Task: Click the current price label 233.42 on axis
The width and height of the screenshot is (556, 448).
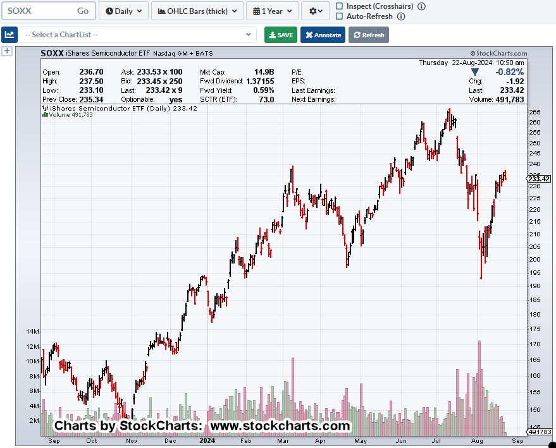Action: 539,179
